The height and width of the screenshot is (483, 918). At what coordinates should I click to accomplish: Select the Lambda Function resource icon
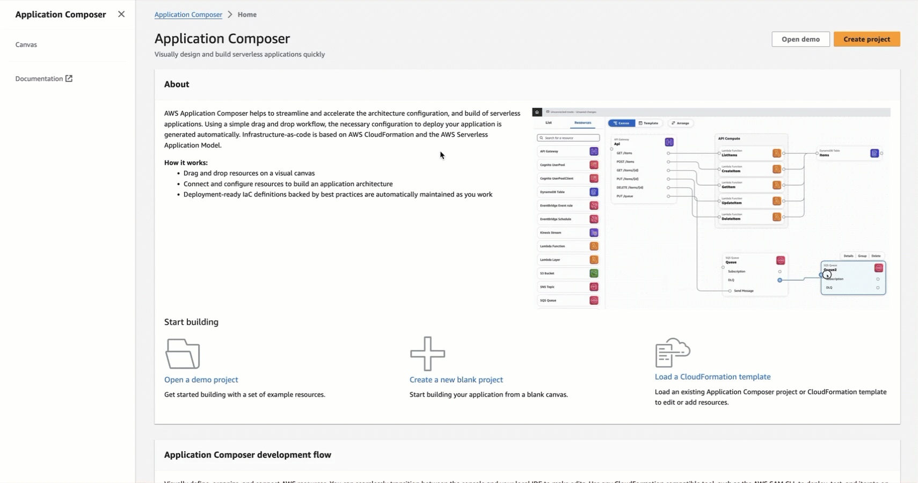[593, 246]
